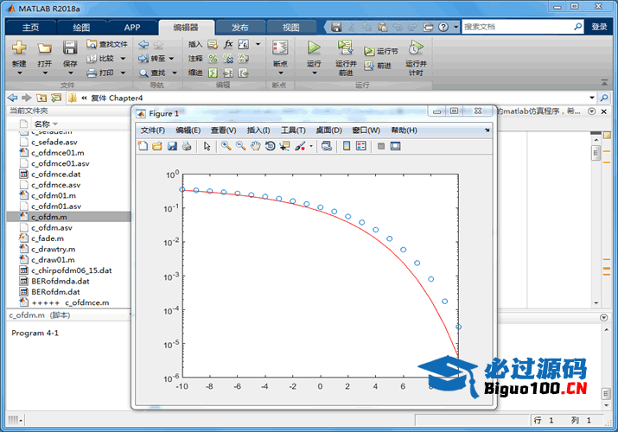
Task: Open a file with the Open icon
Action: tap(45, 48)
